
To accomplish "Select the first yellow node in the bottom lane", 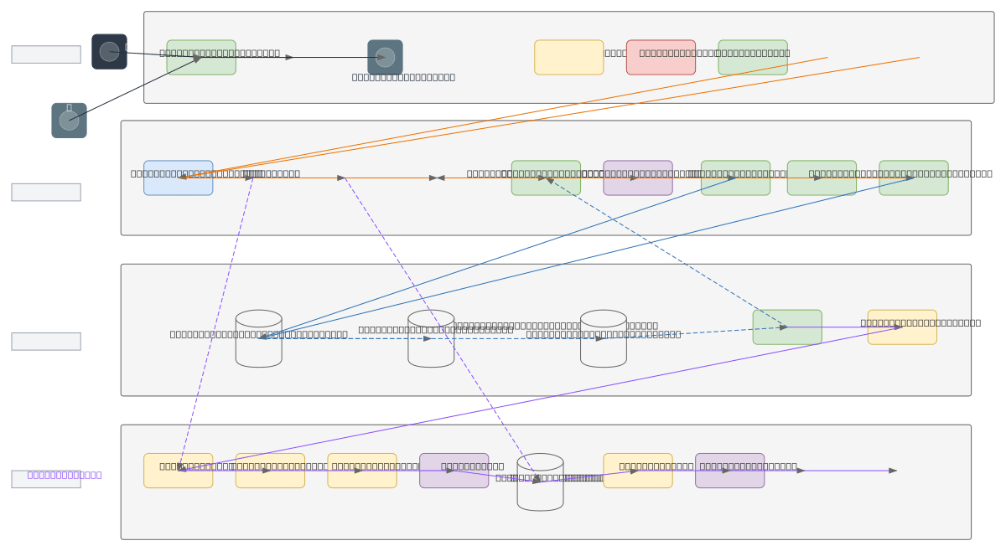I will [178, 471].
